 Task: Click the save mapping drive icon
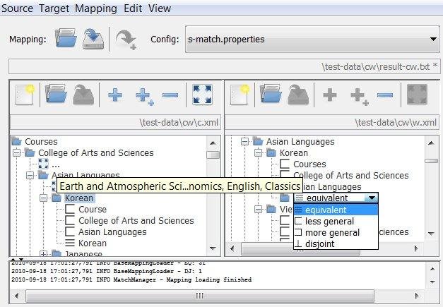(93, 39)
